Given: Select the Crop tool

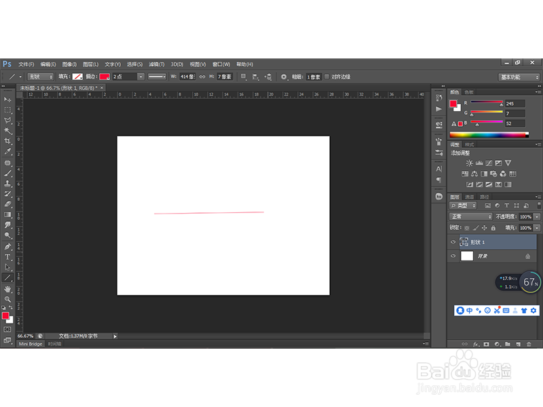Looking at the screenshot, I should [7, 141].
